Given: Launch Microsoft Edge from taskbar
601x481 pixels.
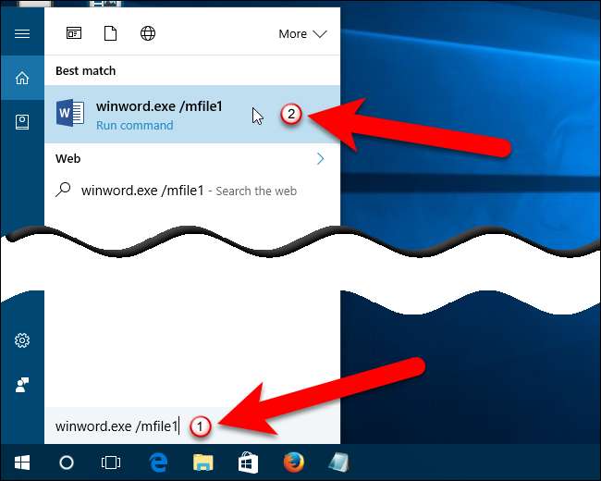Looking at the screenshot, I should point(158,462).
